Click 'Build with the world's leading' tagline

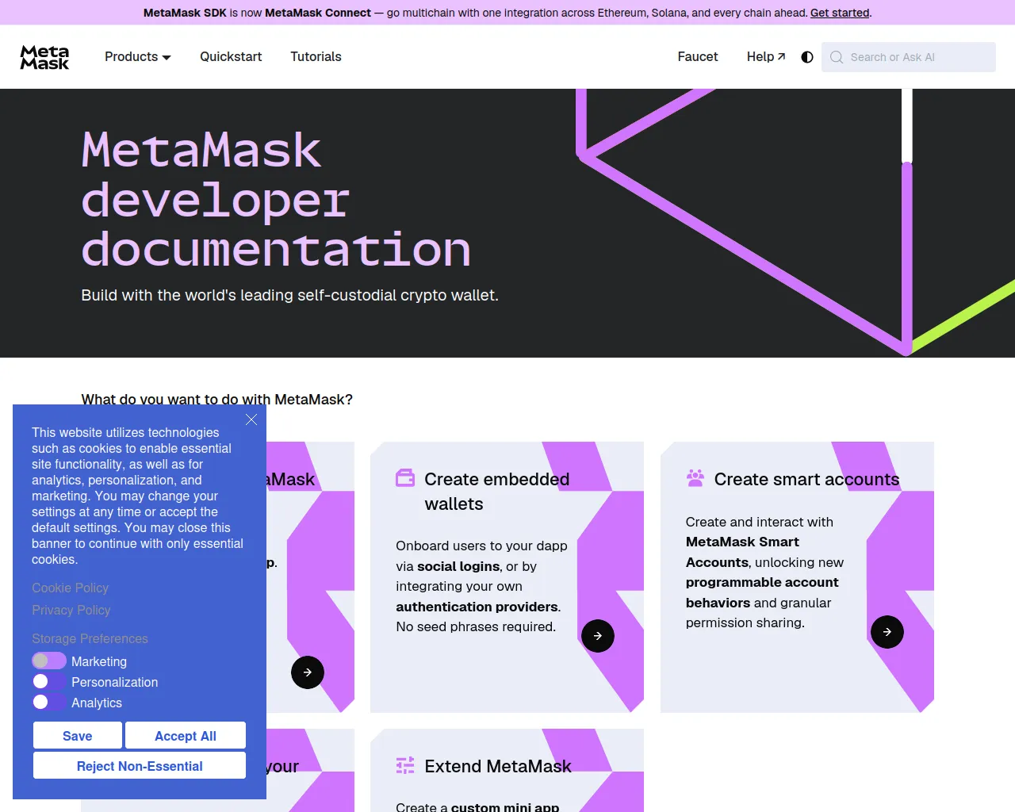pyautogui.click(x=290, y=295)
